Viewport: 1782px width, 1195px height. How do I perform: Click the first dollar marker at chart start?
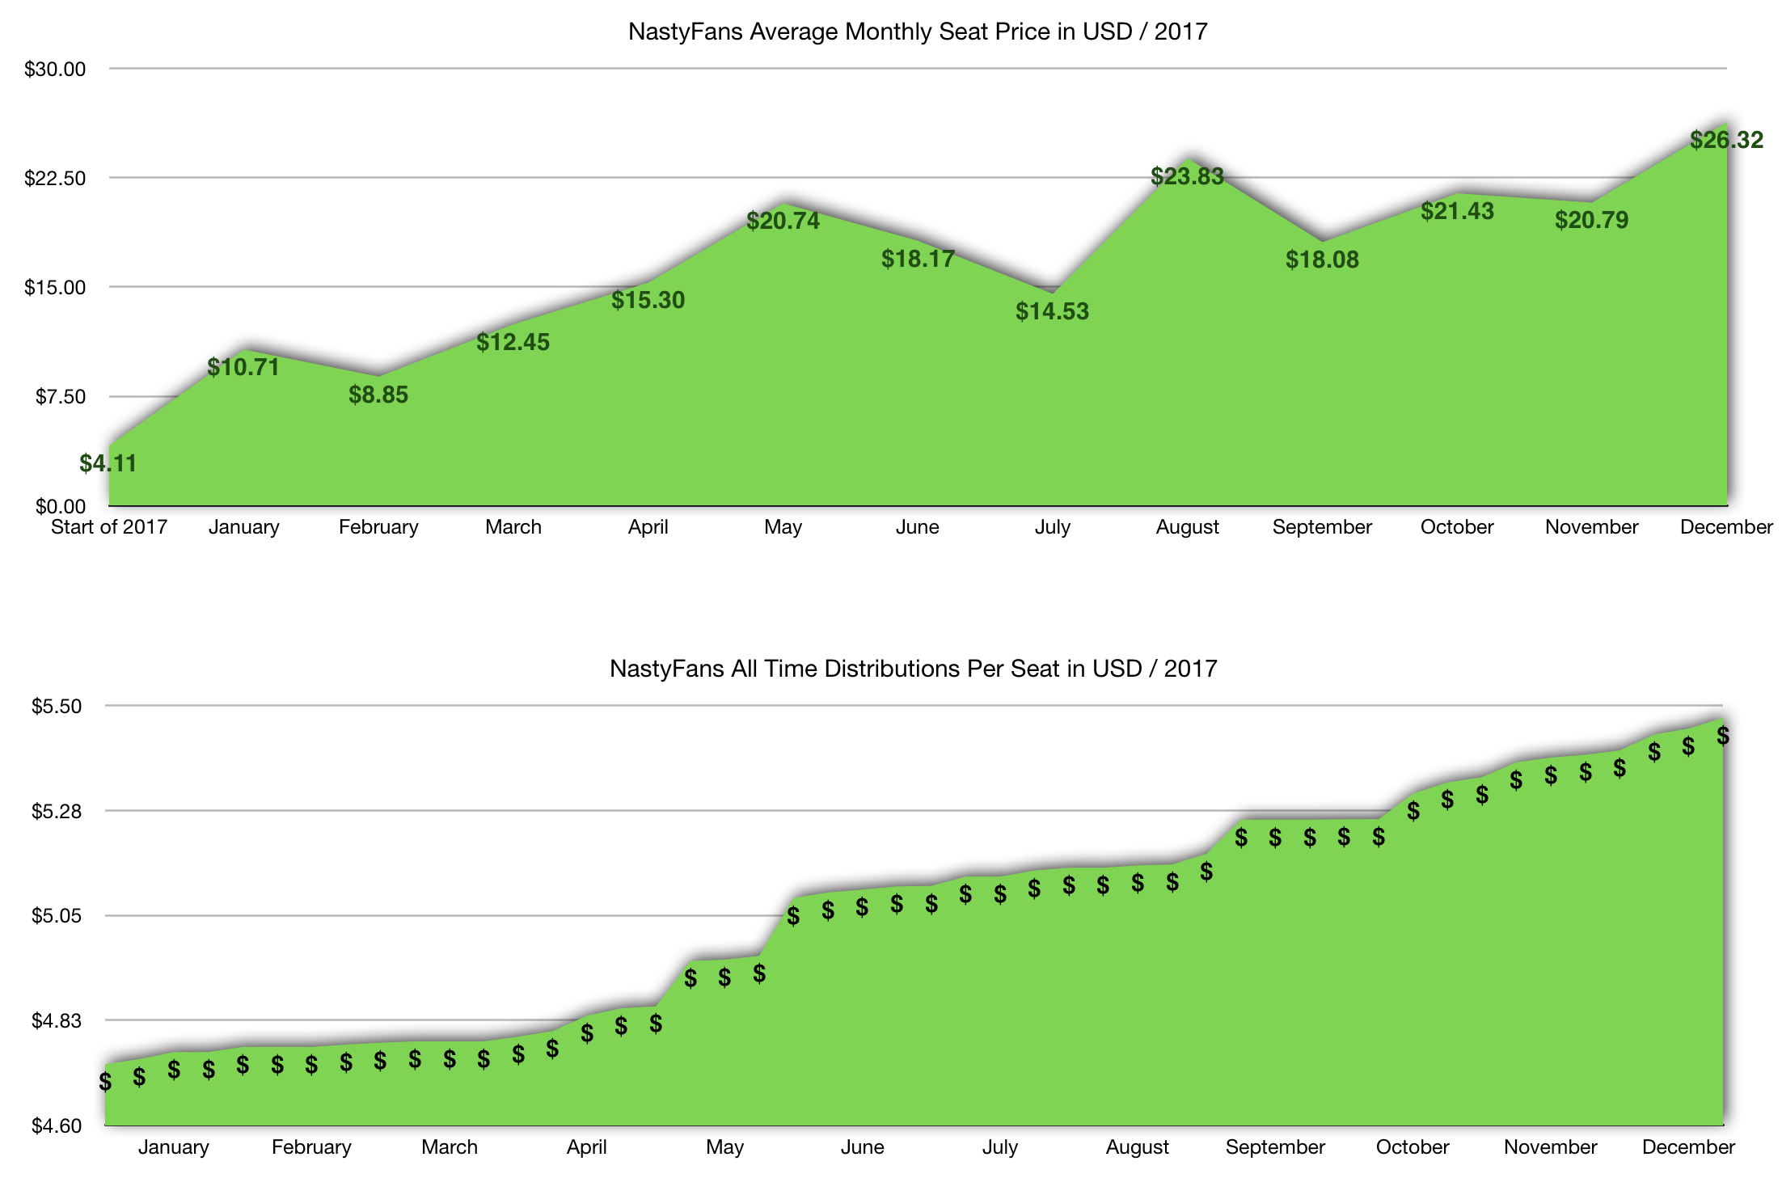105,1082
